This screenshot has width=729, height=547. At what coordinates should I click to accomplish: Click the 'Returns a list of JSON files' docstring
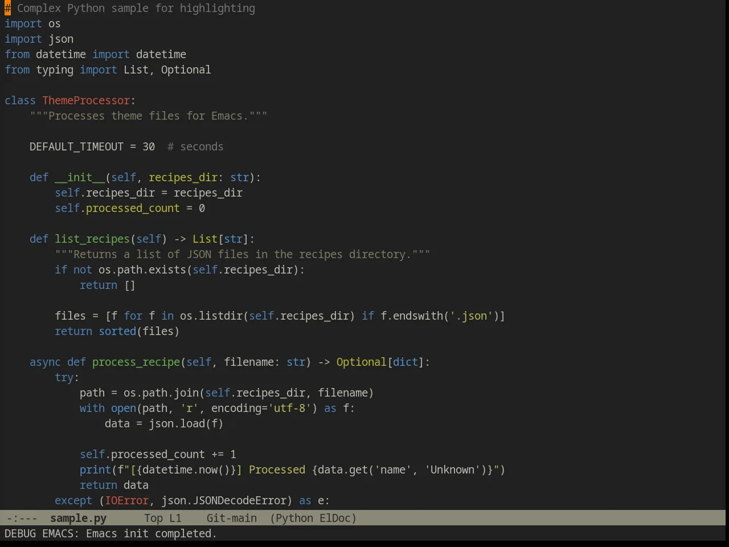pos(243,254)
